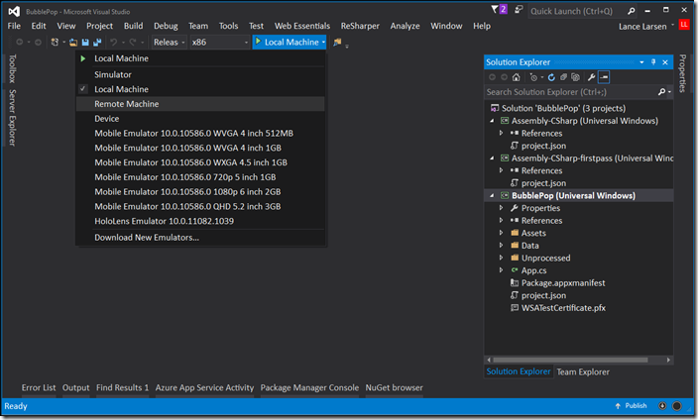Open the Debug menu
Image resolution: width=698 pixels, height=420 pixels.
tap(166, 26)
